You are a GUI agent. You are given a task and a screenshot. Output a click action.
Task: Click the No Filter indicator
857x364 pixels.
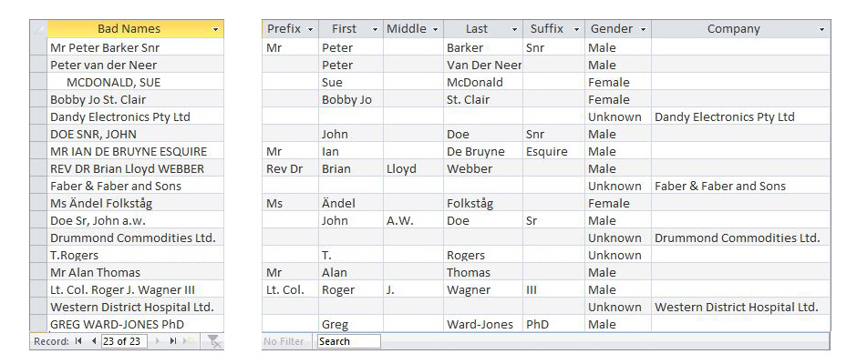tap(284, 341)
